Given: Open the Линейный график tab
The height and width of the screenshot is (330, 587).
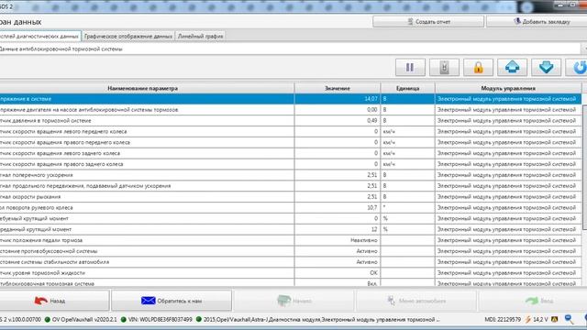Looking at the screenshot, I should 200,37.
